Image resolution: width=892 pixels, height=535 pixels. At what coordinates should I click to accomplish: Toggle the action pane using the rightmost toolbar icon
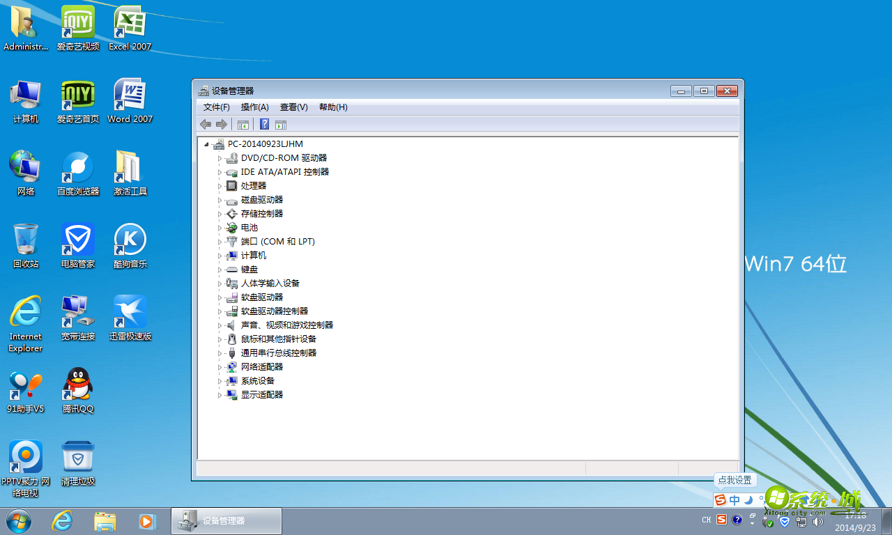[x=281, y=124]
